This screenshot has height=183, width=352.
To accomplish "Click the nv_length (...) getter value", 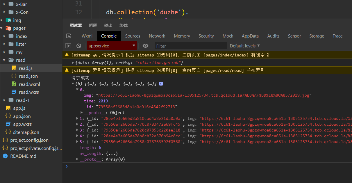I will pyautogui.click(x=112, y=153).
